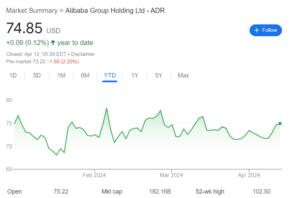Click the Apr 2024 axis label
Screen dimensions: 302x198
pyautogui.click(x=249, y=175)
